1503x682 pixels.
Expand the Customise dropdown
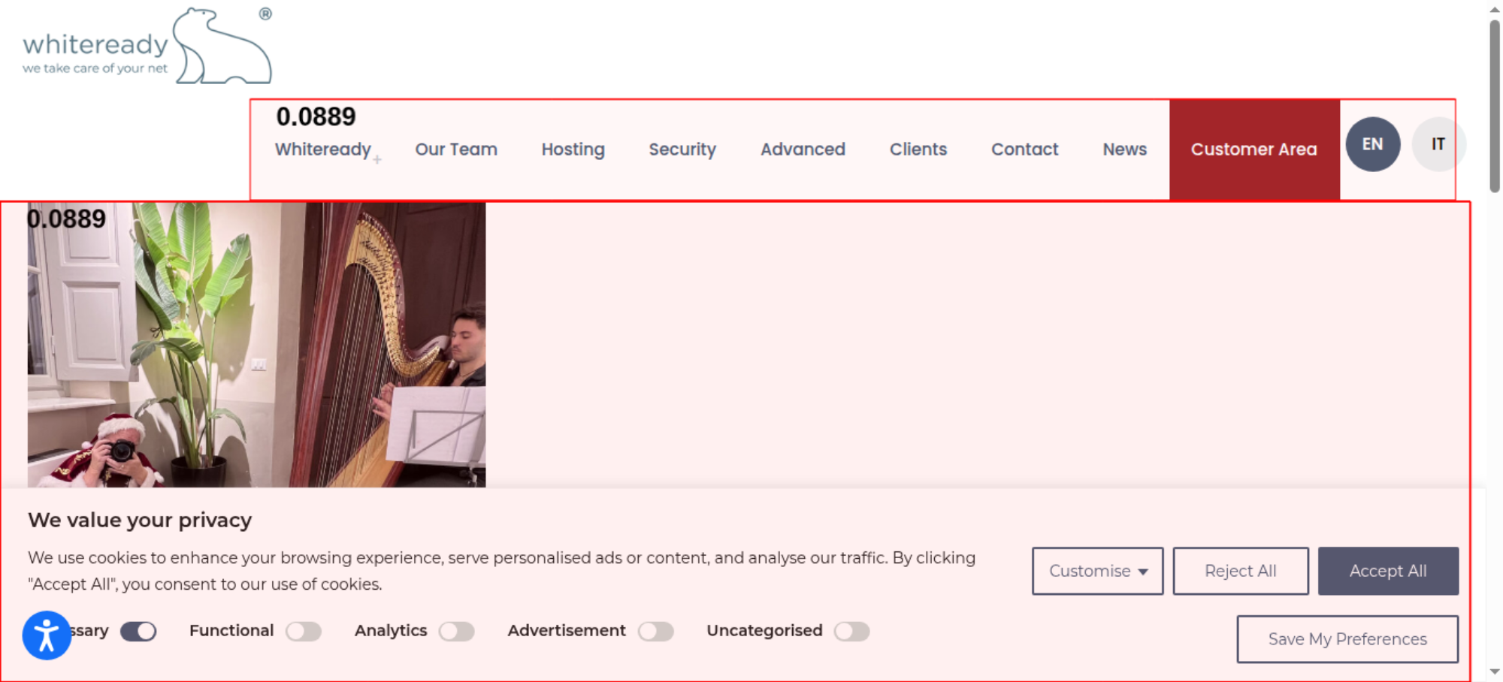tap(1097, 571)
